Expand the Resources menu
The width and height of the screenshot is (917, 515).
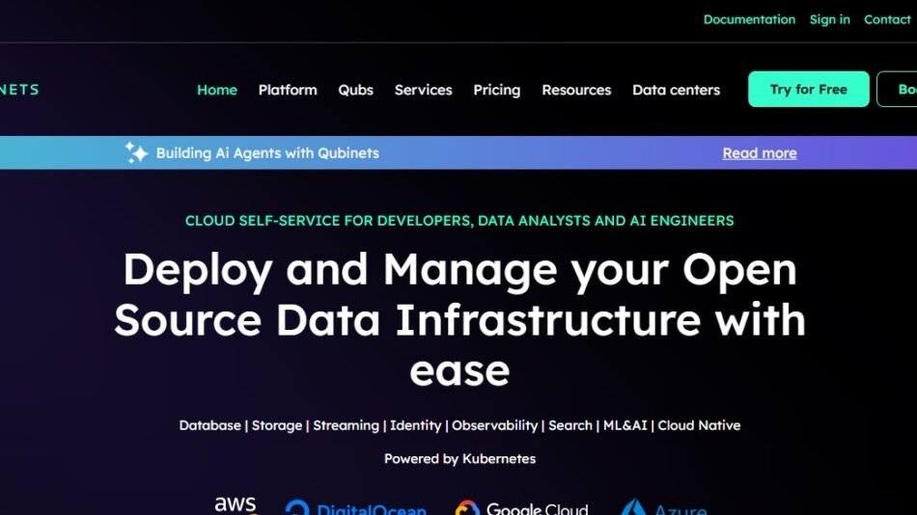pos(576,90)
